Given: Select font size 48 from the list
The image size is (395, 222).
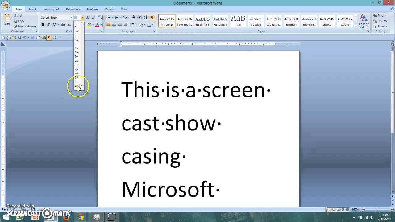Looking at the screenshot, I should tap(77, 82).
